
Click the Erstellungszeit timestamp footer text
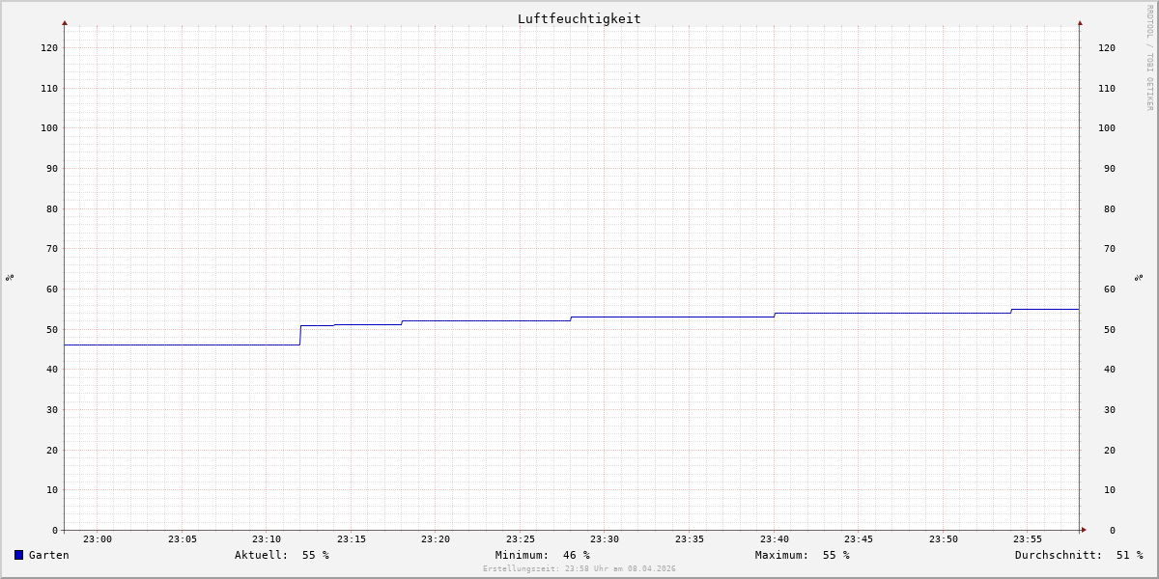pos(579,568)
